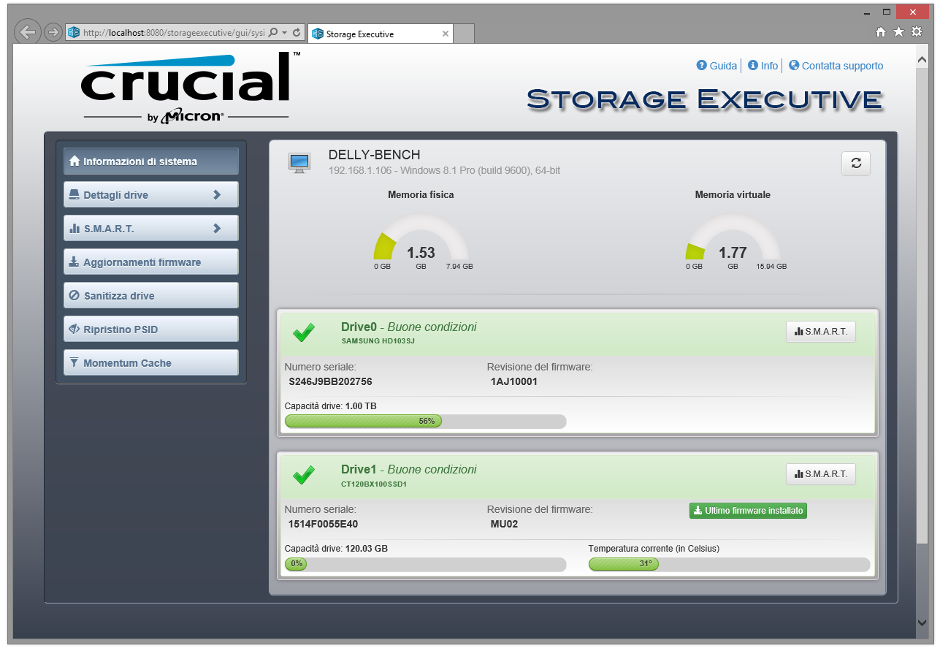Click the Memoria virtuale gauge
Screen dimensions: 940x651
pos(733,239)
